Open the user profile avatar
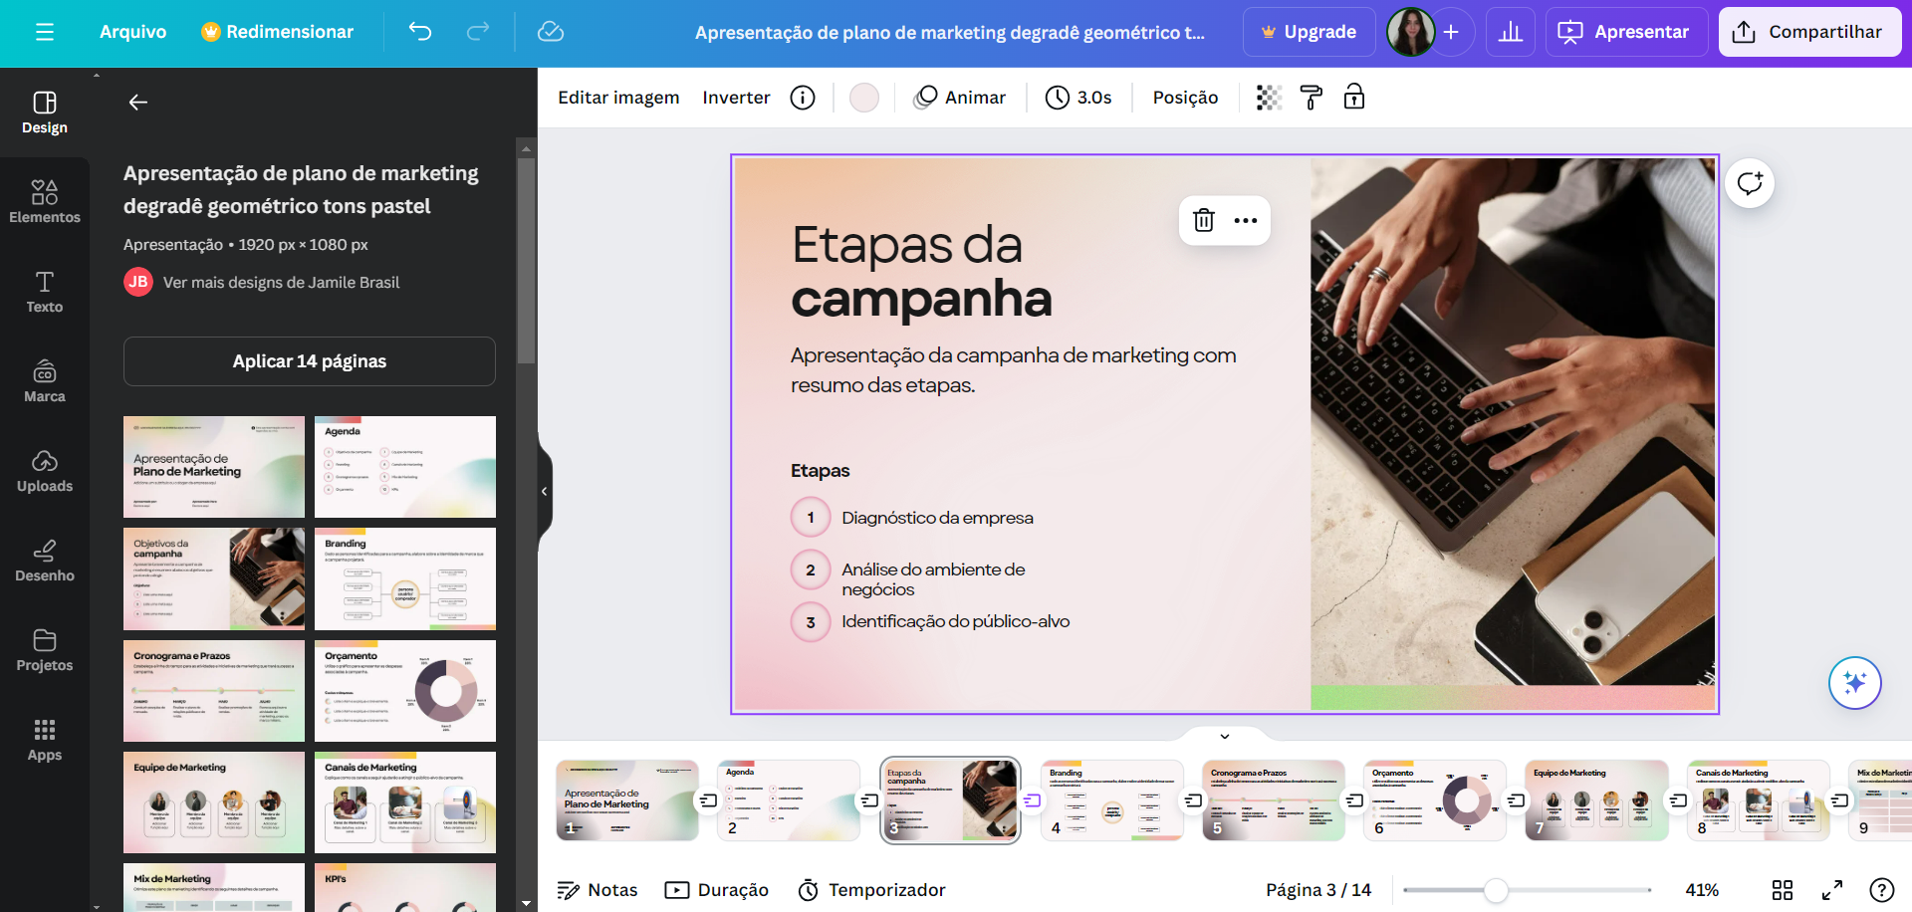The width and height of the screenshot is (1912, 912). [1410, 32]
